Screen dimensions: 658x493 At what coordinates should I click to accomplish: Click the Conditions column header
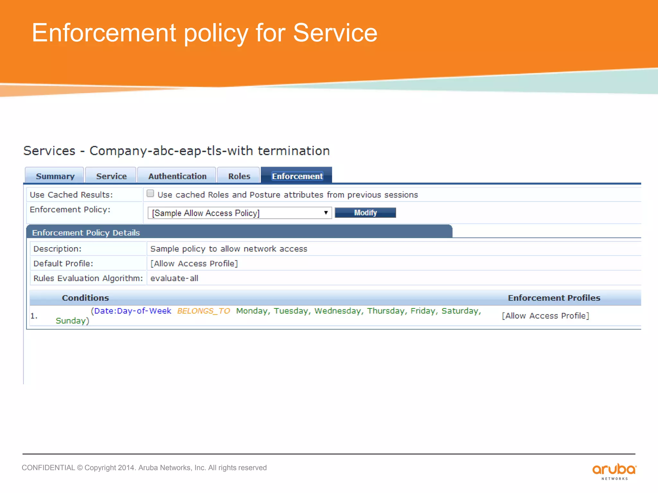pos(85,298)
